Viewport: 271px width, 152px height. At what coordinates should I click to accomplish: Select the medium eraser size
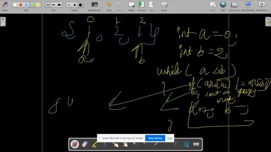click(x=75, y=5)
